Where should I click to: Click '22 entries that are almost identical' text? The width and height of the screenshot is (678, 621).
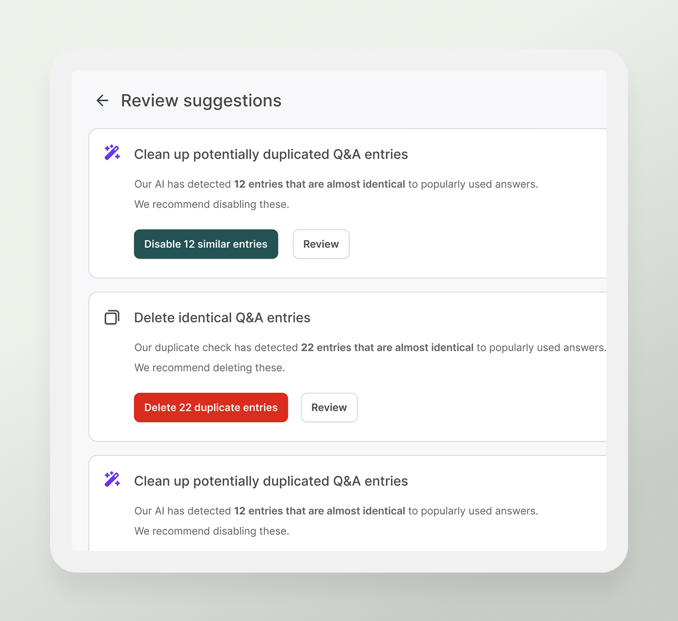387,348
